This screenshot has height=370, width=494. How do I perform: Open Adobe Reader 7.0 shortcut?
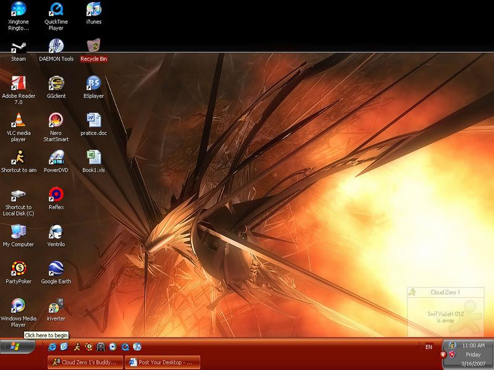tap(19, 90)
